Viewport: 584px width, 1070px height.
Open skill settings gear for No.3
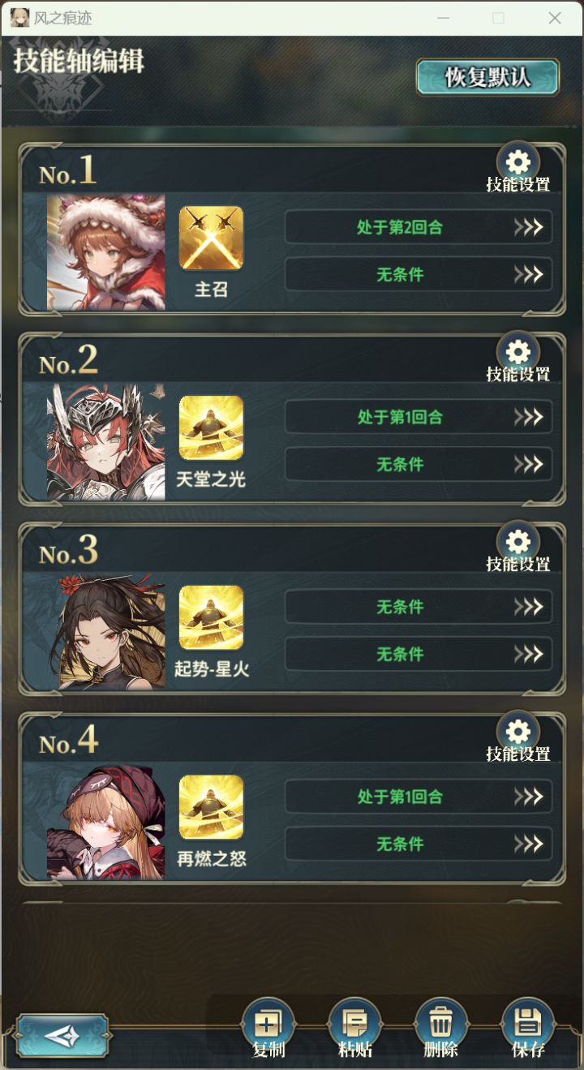tap(517, 542)
